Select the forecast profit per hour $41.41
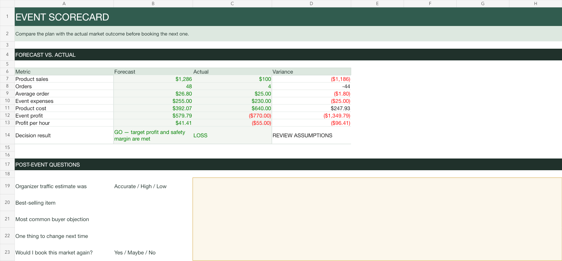Viewport: 562px width, 261px height. 153,123
